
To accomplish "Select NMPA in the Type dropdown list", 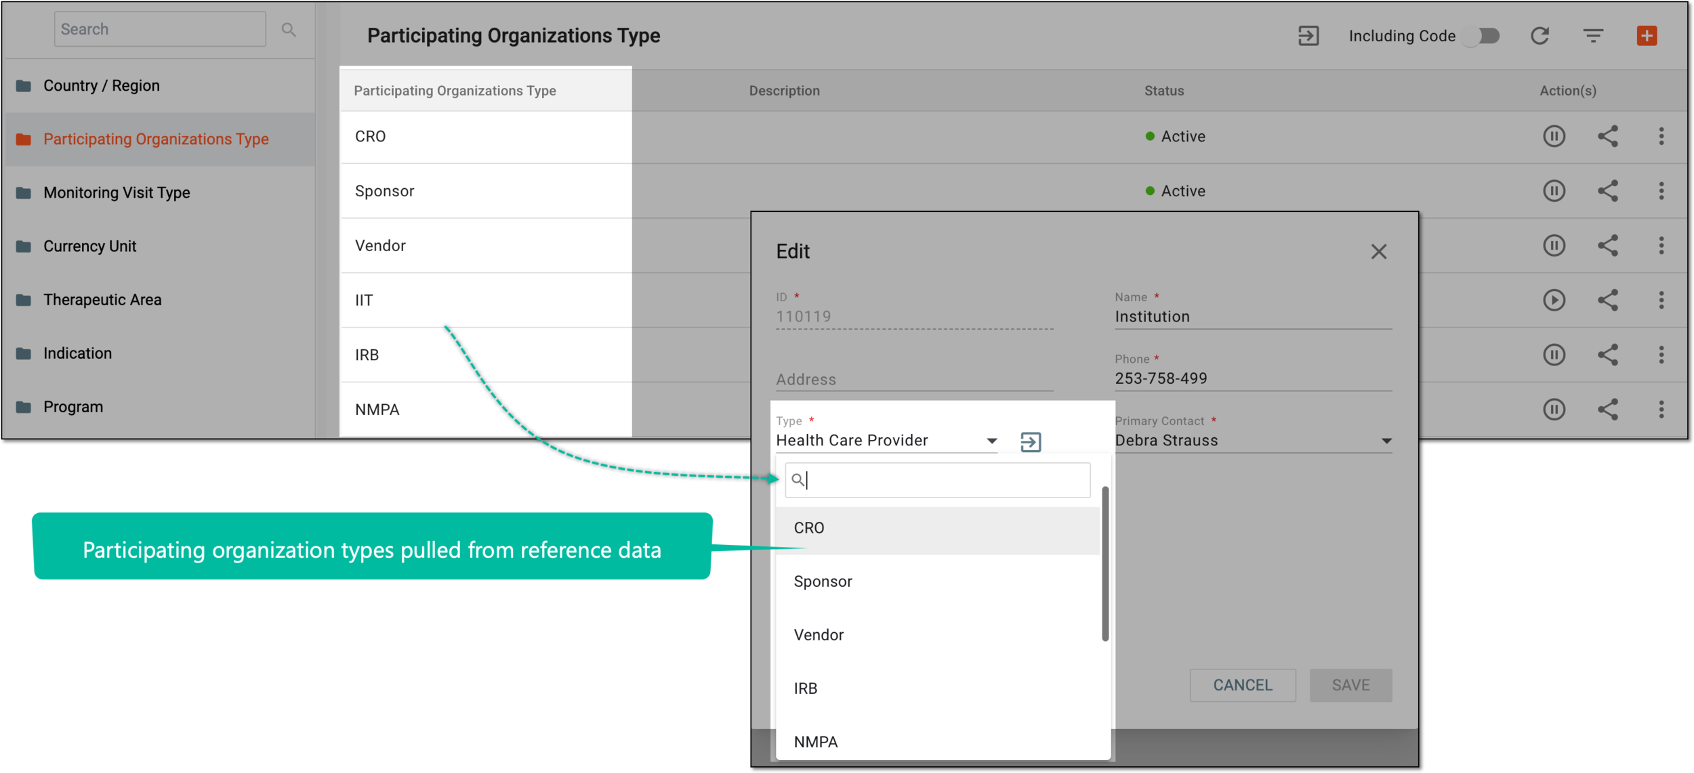I will [x=938, y=742].
